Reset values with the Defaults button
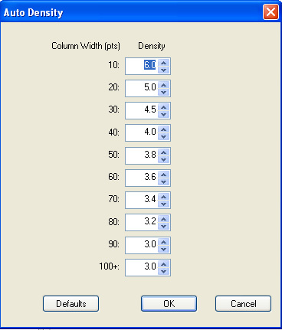The image size is (282, 330). pyautogui.click(x=70, y=304)
